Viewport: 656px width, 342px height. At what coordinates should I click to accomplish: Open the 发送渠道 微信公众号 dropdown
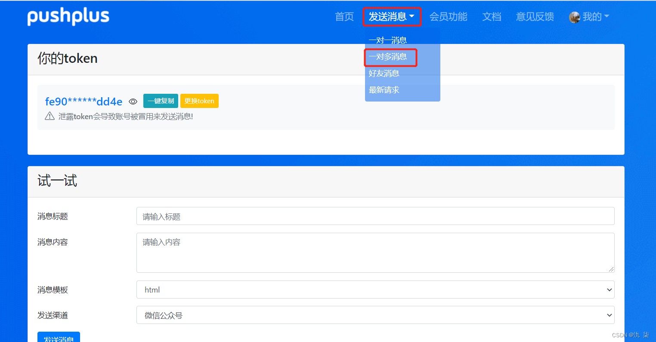(x=375, y=315)
